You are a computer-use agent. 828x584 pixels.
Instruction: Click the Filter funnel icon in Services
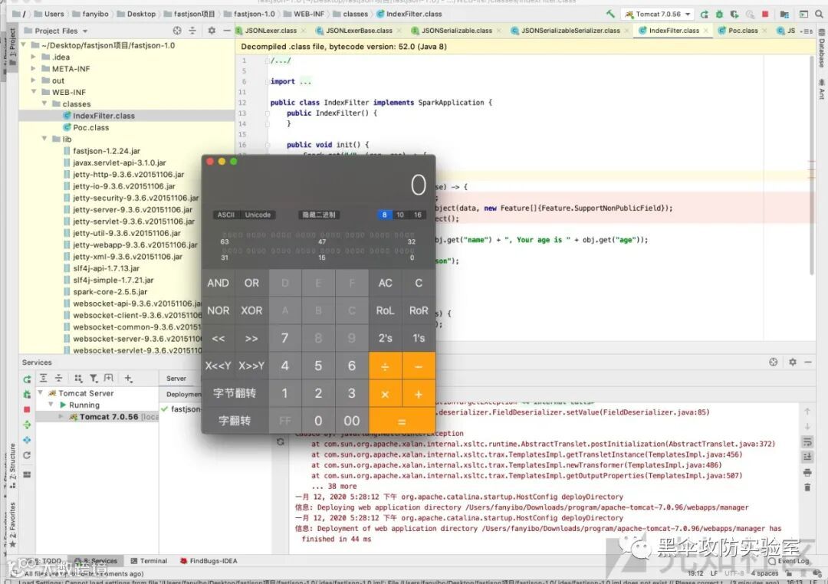pos(94,378)
